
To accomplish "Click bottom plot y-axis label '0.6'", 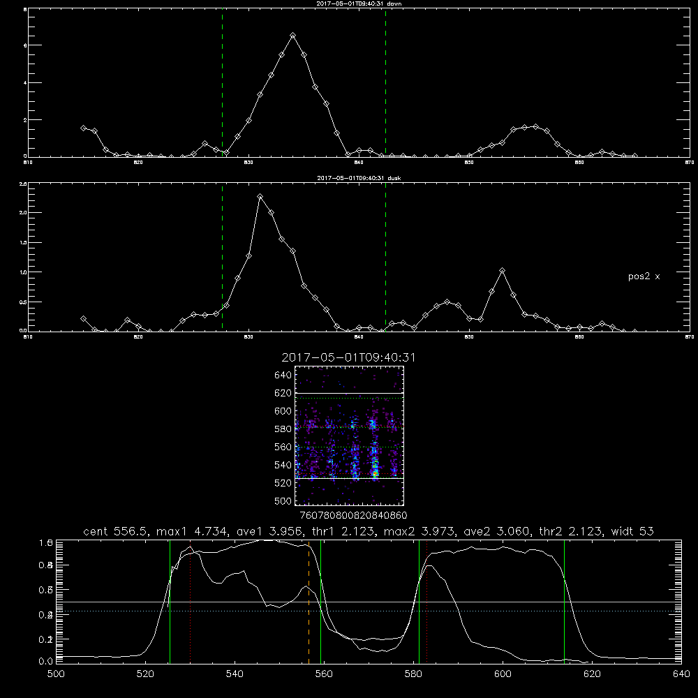I will 46,590.
